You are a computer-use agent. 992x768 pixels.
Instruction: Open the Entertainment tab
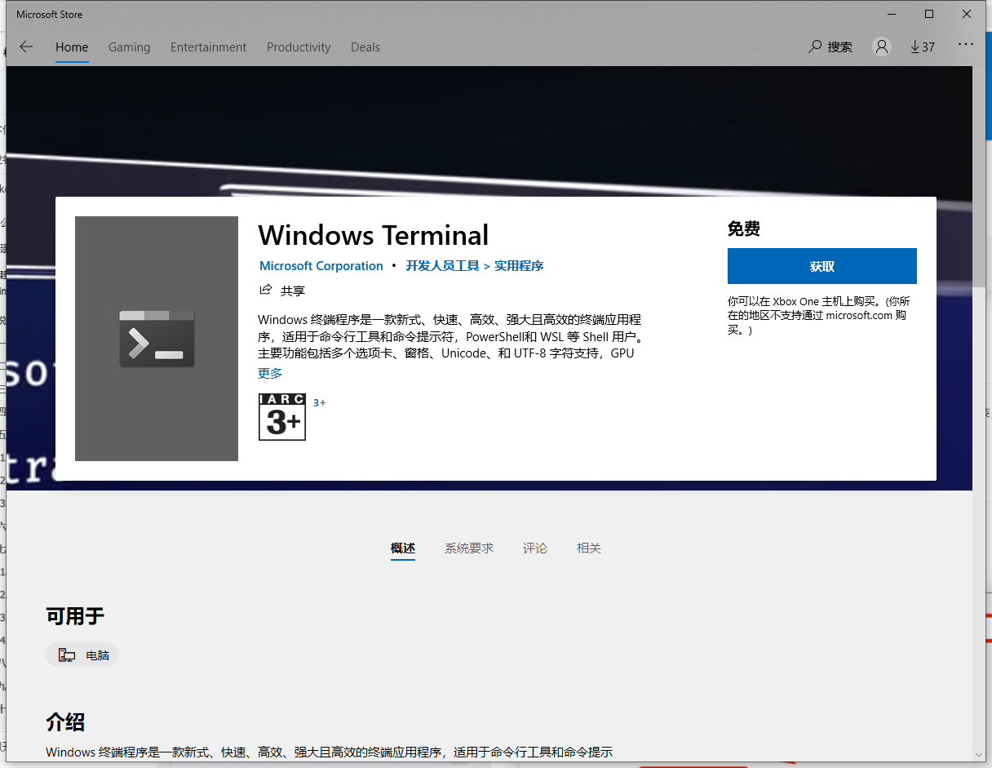209,47
